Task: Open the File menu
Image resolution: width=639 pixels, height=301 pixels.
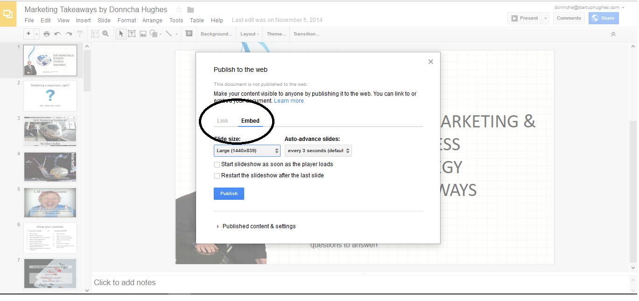Action: [x=29, y=21]
